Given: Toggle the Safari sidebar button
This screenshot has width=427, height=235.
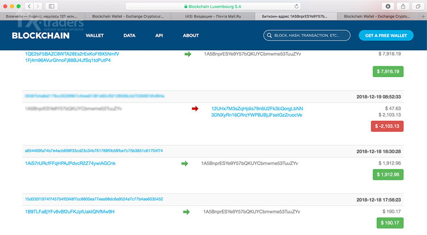Looking at the screenshot, I should pos(51,6).
